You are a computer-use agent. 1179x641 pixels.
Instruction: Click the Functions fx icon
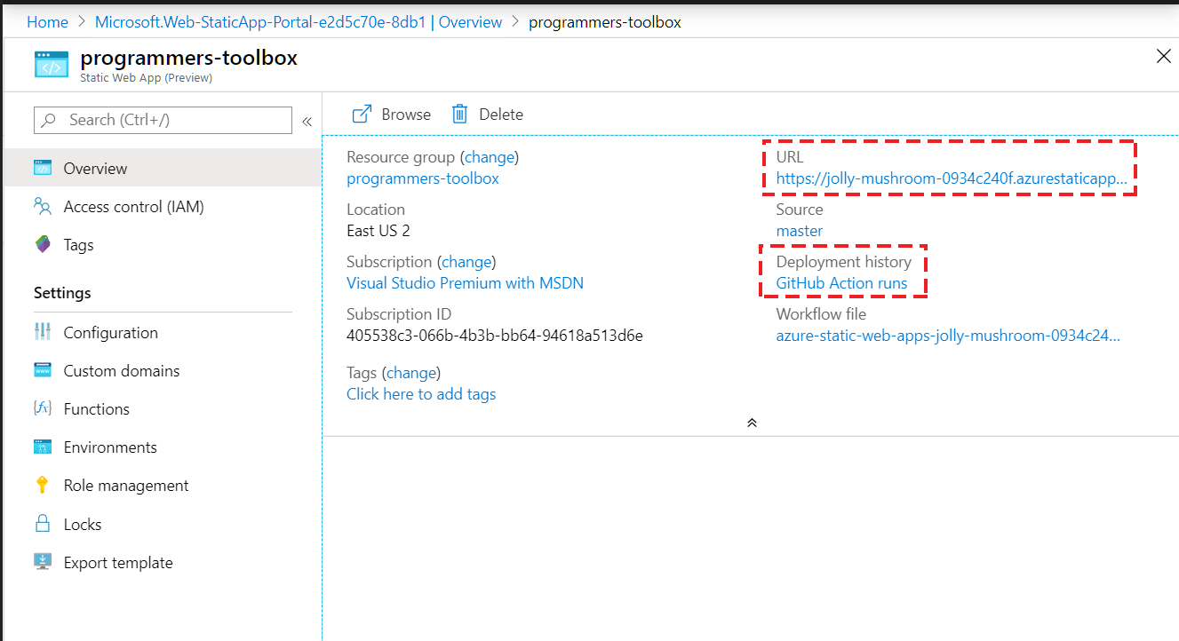pyautogui.click(x=43, y=408)
